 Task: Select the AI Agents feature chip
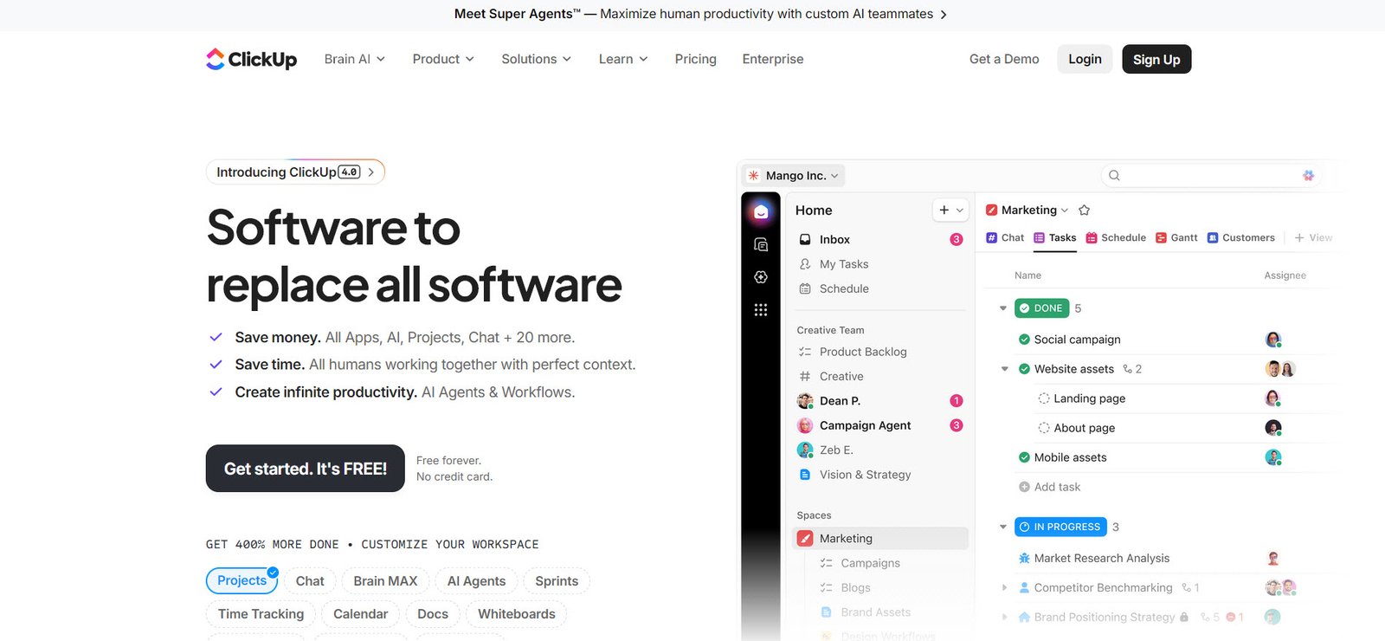(476, 581)
